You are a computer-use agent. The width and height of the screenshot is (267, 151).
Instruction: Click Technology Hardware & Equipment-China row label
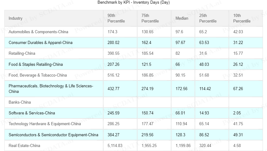45,124
